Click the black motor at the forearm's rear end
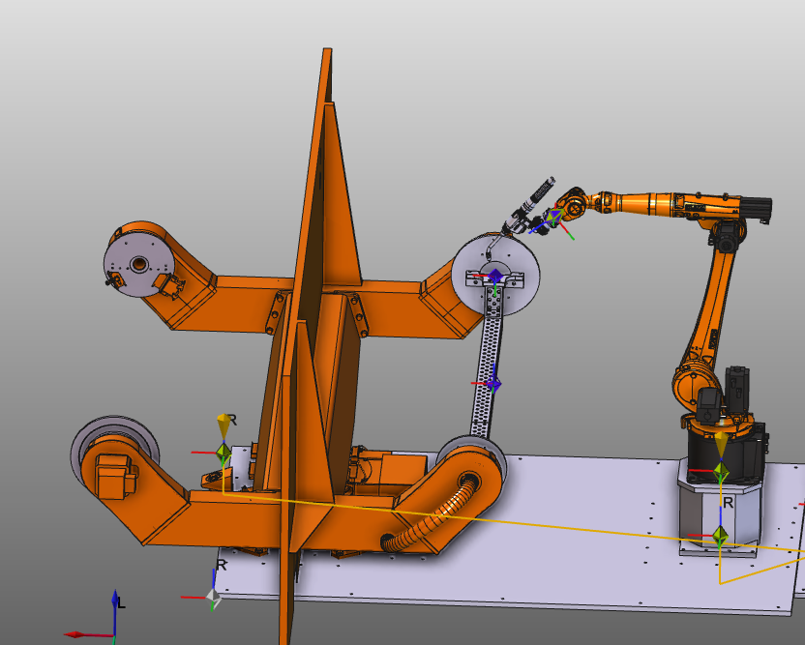Image resolution: width=805 pixels, height=645 pixels. (x=755, y=209)
